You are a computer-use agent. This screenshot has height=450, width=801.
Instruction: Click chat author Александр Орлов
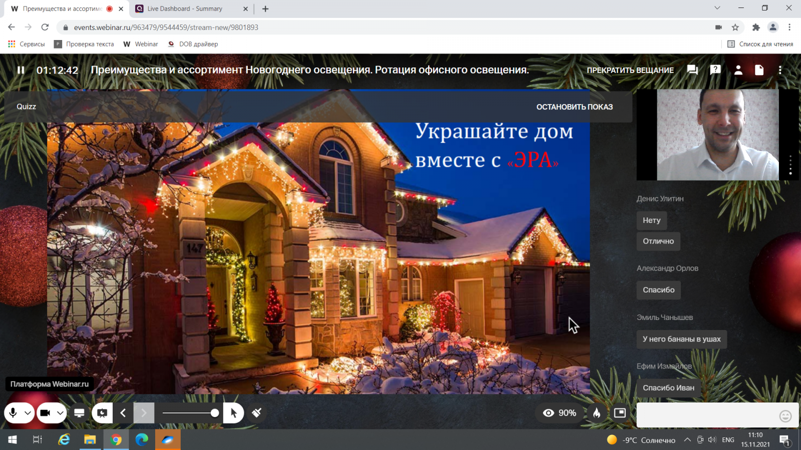point(667,268)
